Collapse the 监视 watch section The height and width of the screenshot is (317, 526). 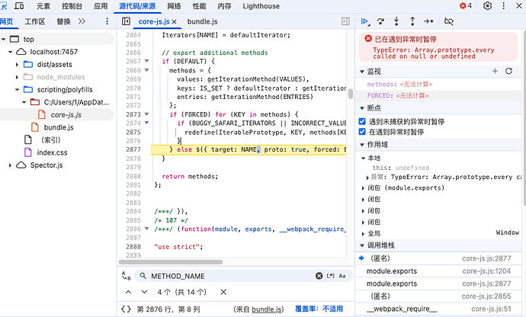pyautogui.click(x=362, y=72)
